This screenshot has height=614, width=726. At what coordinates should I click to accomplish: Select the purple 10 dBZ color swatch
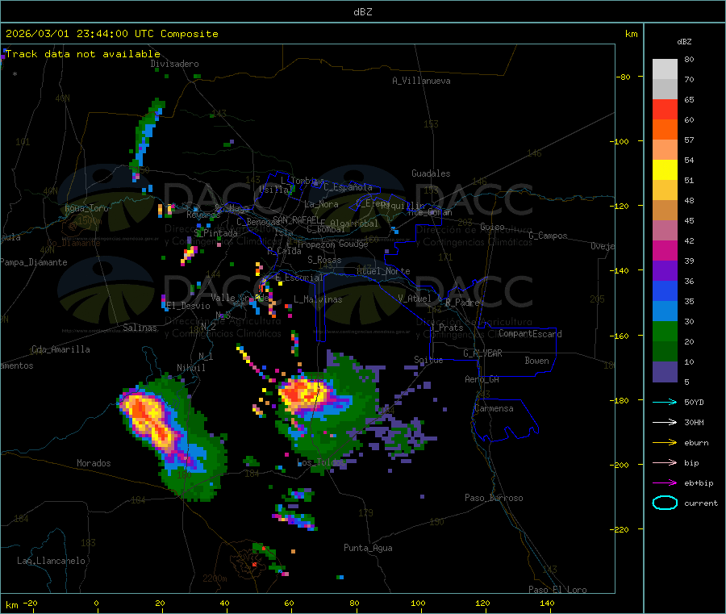click(x=665, y=372)
